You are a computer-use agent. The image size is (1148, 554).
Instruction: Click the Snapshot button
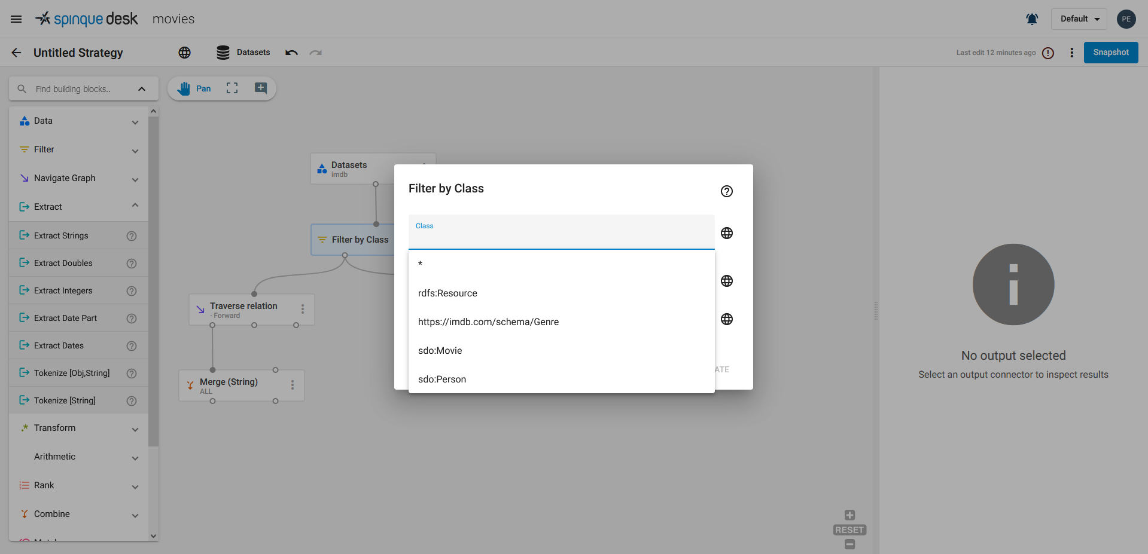pos(1111,53)
